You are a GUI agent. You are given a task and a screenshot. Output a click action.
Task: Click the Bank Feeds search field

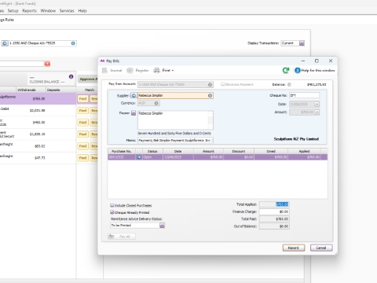pyautogui.click(x=22, y=64)
